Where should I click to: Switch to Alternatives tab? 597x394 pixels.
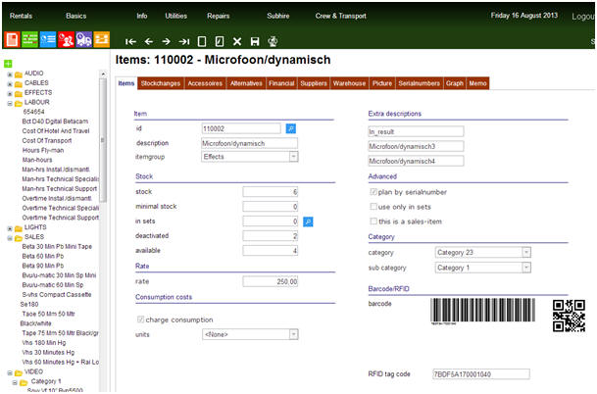[x=246, y=83]
